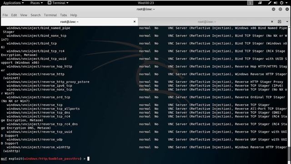Click windows/vncinject/reverse_tcp_dns
The height and width of the screenshot is (164, 291).
pos(38,113)
